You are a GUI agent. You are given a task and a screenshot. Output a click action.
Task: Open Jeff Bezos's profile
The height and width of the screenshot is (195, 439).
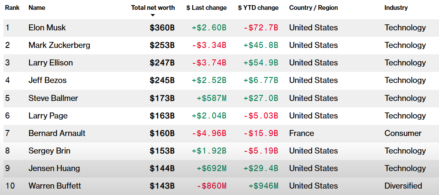(x=48, y=80)
